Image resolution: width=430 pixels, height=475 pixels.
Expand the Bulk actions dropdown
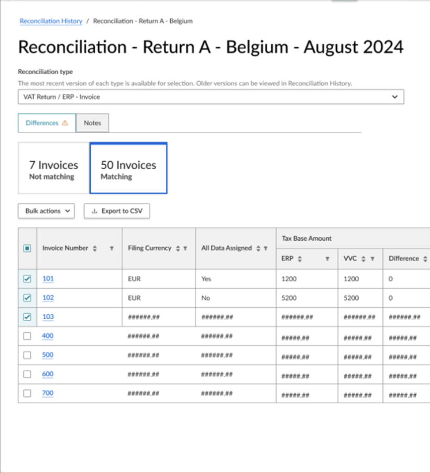[x=46, y=211]
